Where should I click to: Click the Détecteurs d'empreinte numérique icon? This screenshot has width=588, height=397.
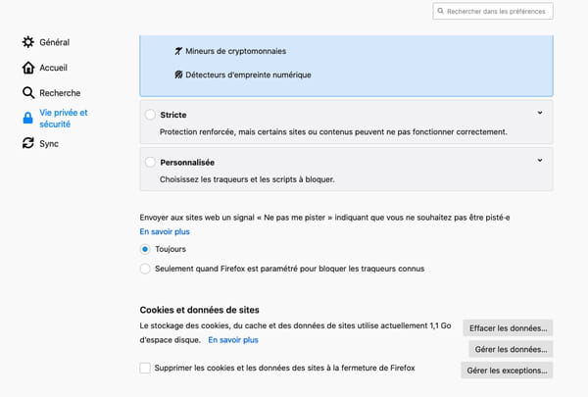point(178,74)
